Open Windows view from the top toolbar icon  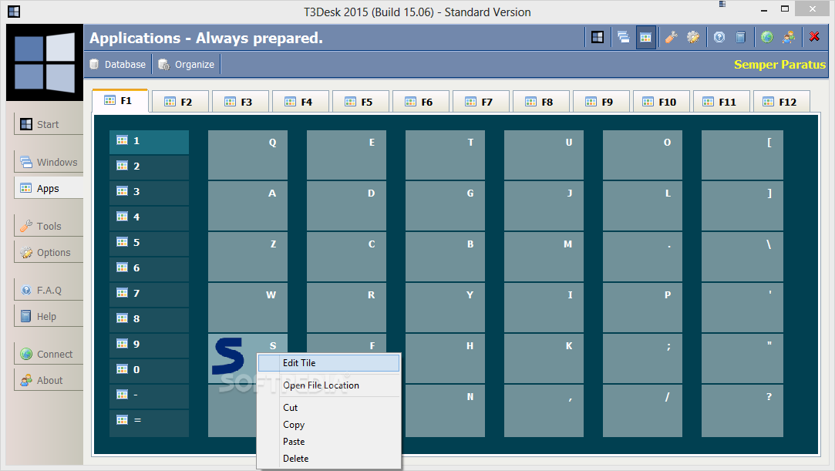tap(623, 37)
